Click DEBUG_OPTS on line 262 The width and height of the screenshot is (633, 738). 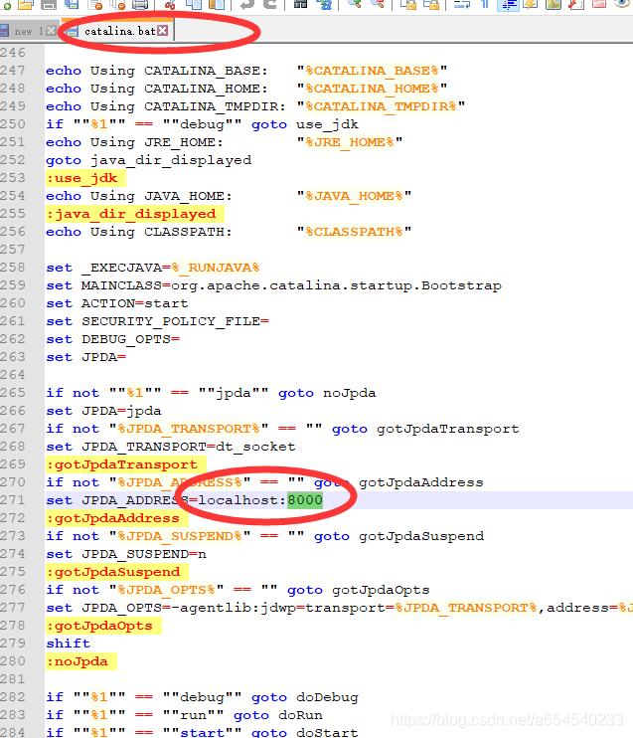coord(126,339)
